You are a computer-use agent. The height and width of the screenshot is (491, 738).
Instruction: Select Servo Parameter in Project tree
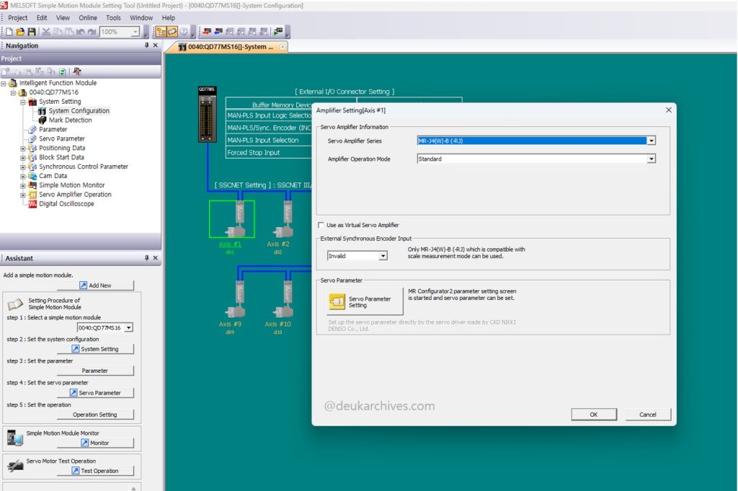coord(62,139)
